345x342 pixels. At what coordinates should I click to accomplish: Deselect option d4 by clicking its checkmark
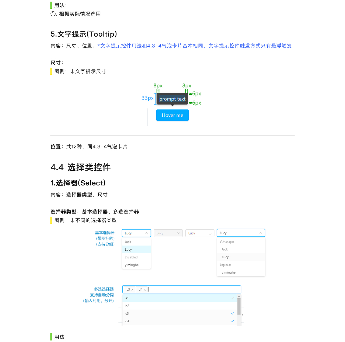pos(232,321)
